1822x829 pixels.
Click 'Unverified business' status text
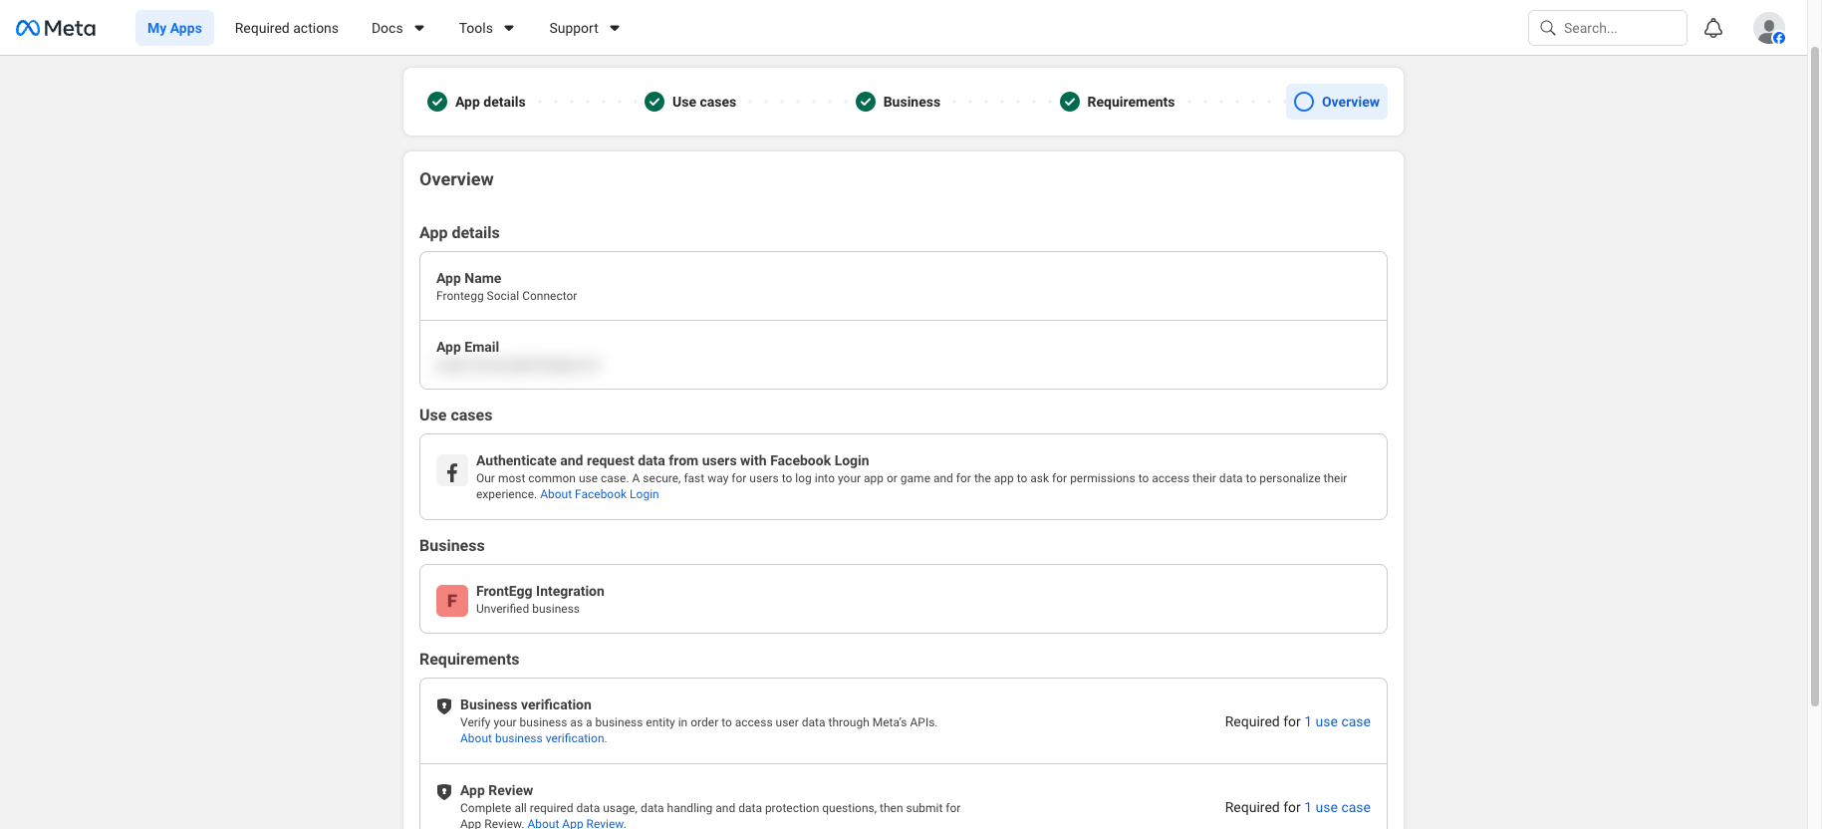coord(527,609)
